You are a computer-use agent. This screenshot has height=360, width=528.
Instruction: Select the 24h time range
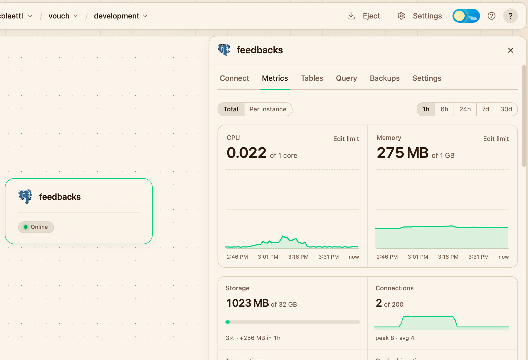coord(465,109)
